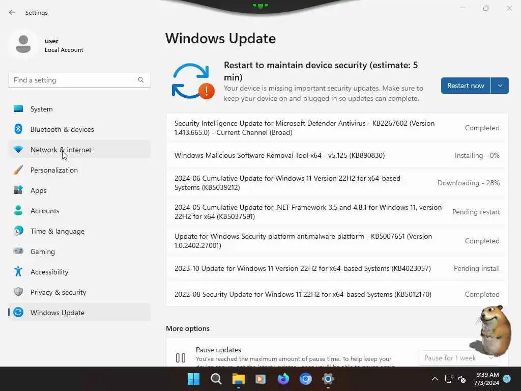Click the Restart now button
This screenshot has height=391, width=521.
[466, 86]
